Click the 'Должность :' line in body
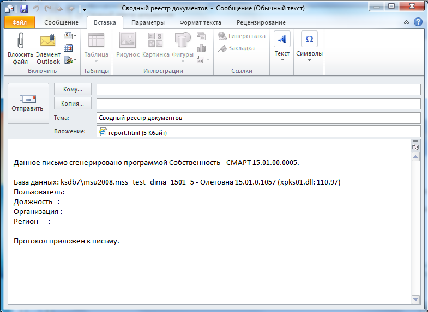The height and width of the screenshot is (312, 428). [37, 201]
